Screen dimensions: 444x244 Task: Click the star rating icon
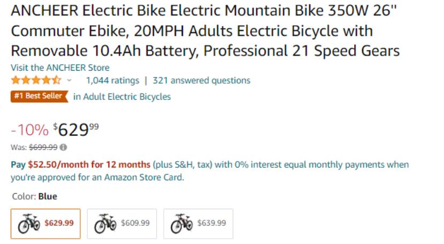(36, 81)
